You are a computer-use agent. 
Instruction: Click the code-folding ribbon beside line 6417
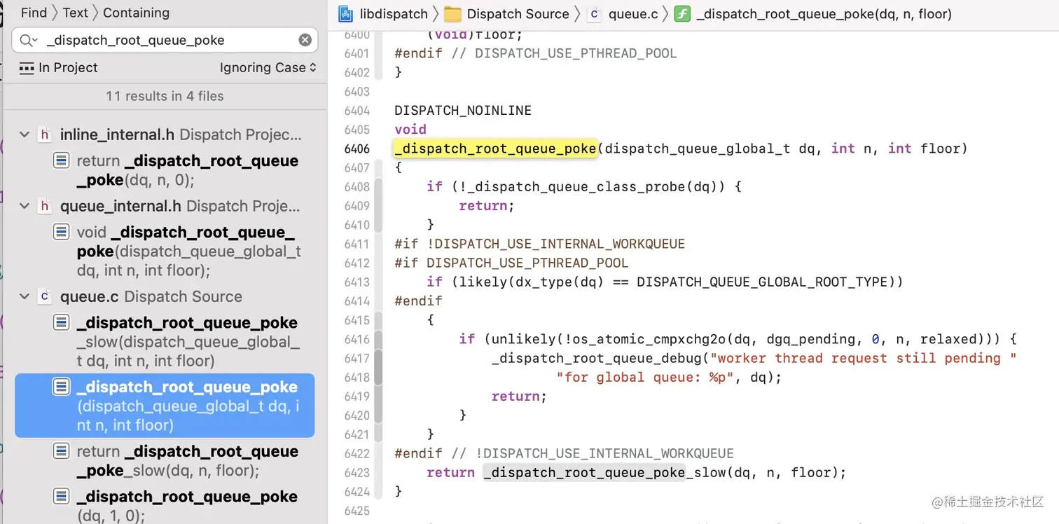coord(378,358)
